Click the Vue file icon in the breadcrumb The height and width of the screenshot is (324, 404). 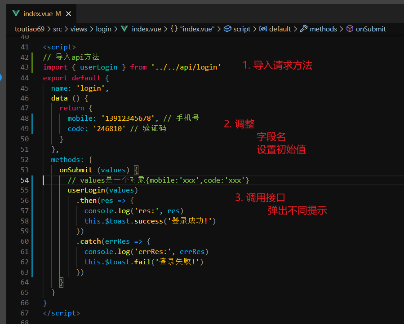124,29
